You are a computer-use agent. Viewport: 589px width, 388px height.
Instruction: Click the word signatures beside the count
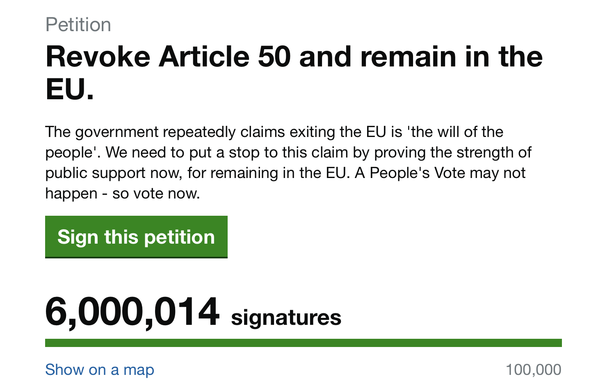click(286, 317)
